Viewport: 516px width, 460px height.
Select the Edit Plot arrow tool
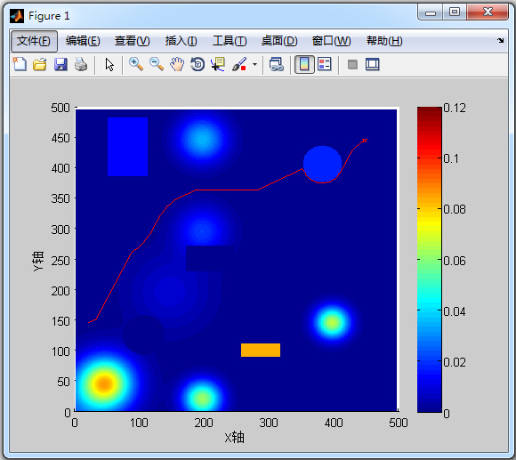click(109, 64)
